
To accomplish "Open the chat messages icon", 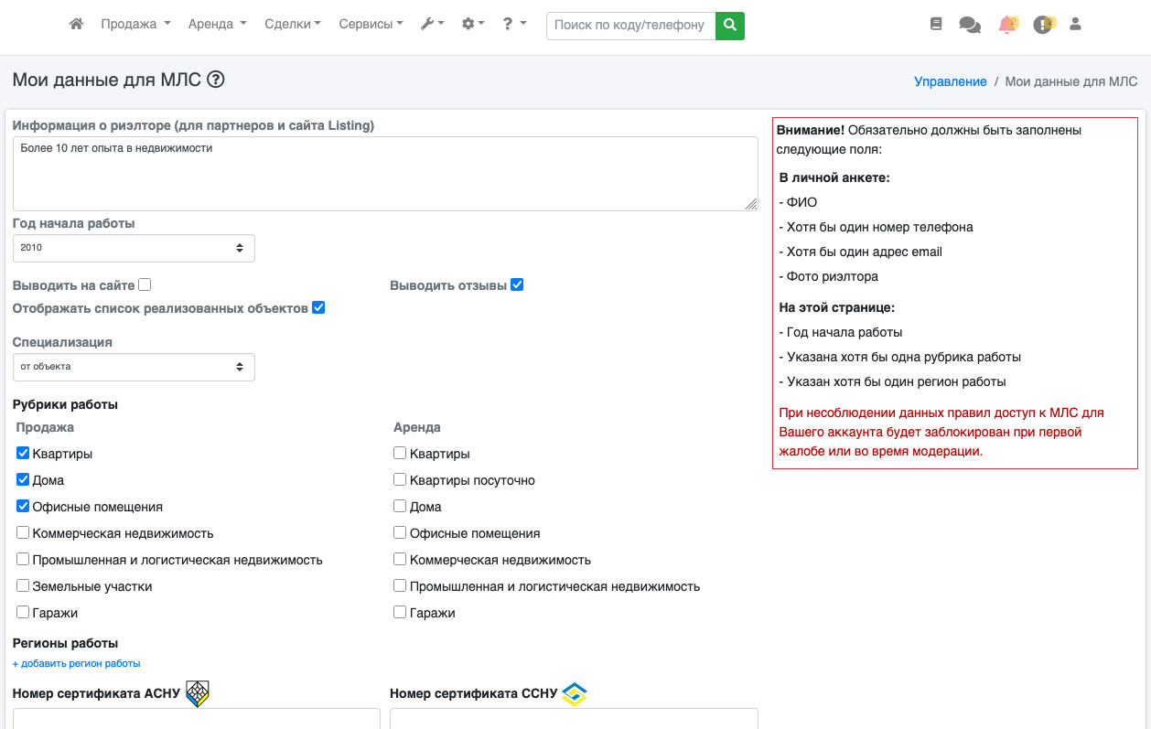I will 969,25.
